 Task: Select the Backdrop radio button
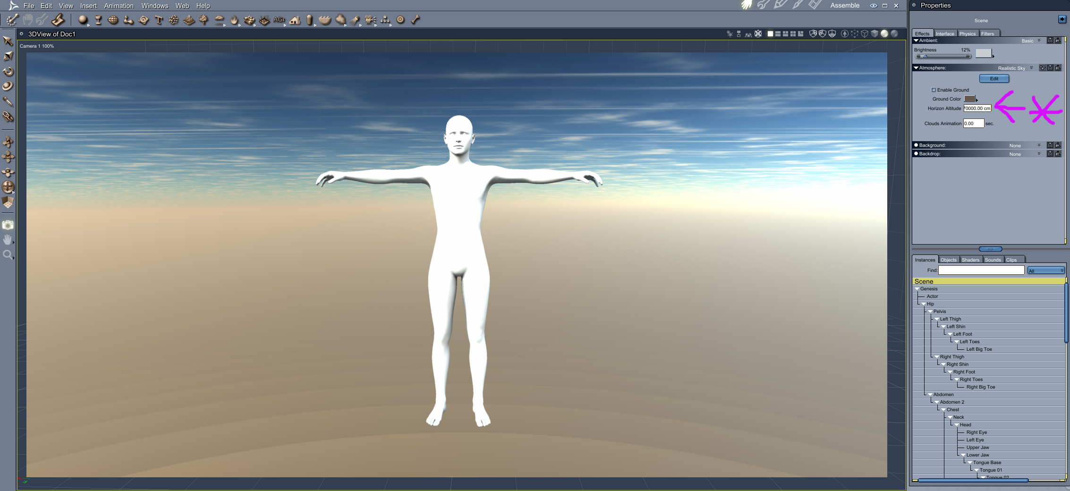click(x=916, y=153)
